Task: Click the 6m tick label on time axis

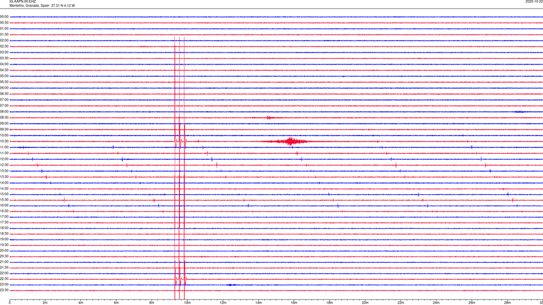Action: 116,303
